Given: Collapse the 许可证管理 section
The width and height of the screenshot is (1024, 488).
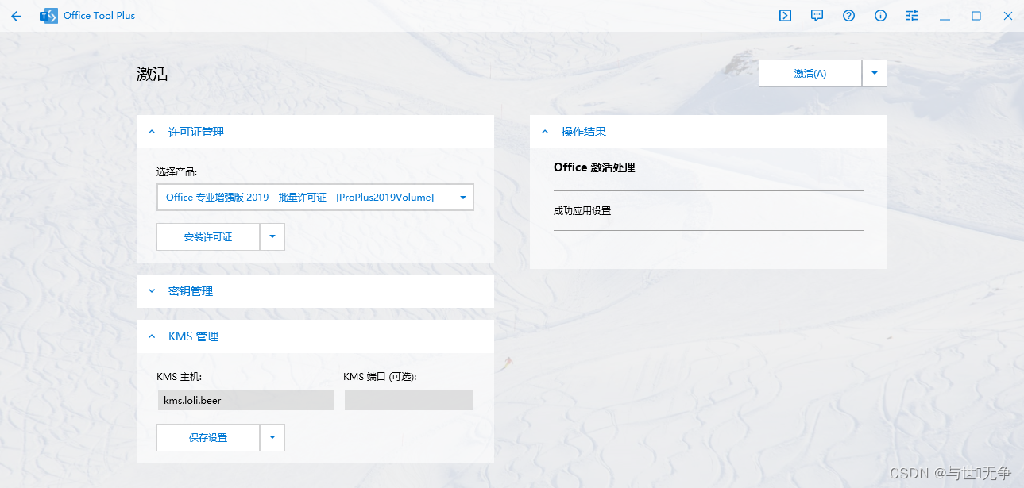Looking at the screenshot, I should tap(315, 132).
